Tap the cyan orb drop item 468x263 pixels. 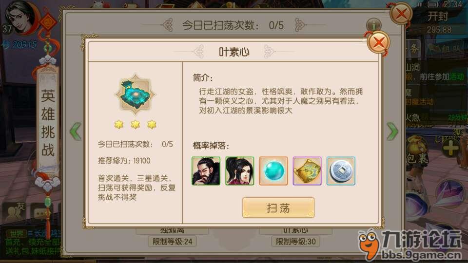coord(273,171)
